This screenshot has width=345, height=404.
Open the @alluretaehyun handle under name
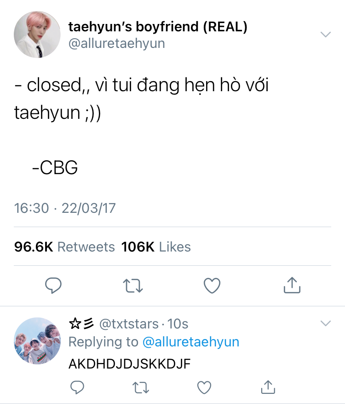(x=116, y=43)
